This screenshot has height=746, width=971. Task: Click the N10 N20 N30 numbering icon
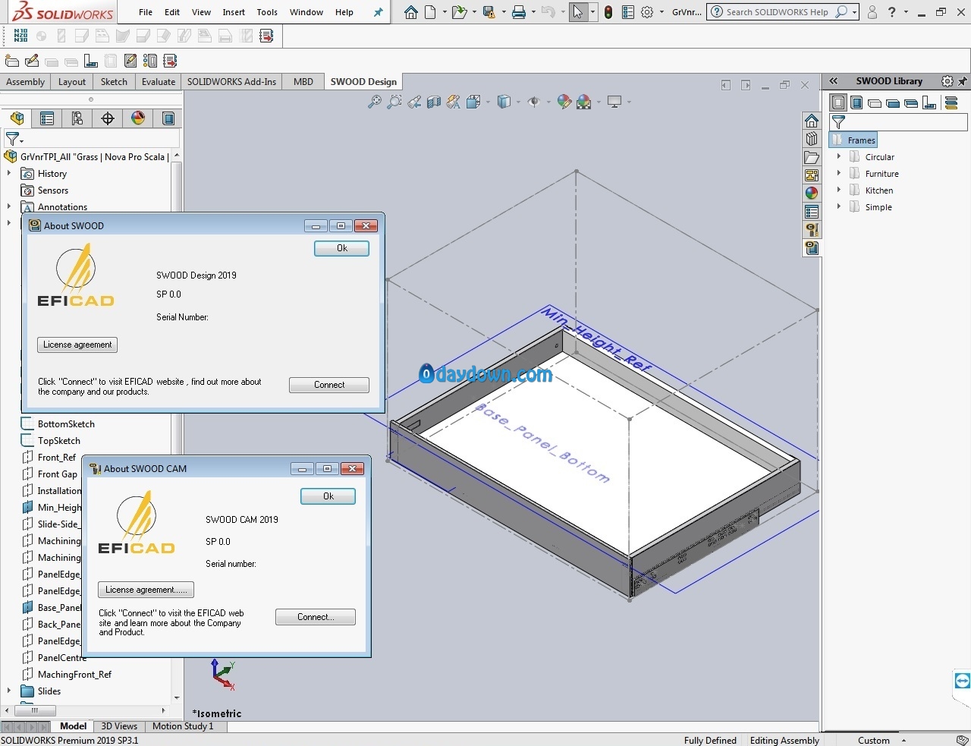pyautogui.click(x=20, y=36)
